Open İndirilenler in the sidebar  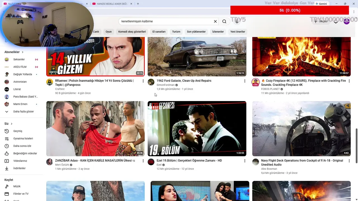[x=22, y=168]
